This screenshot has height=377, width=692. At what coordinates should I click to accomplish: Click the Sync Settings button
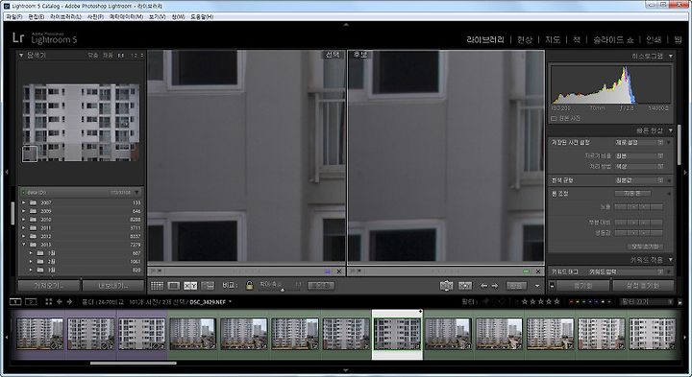click(643, 286)
